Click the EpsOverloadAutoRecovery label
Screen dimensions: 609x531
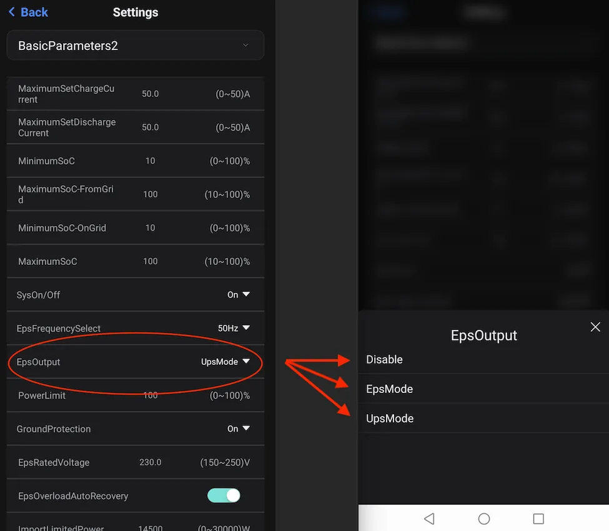coord(73,496)
